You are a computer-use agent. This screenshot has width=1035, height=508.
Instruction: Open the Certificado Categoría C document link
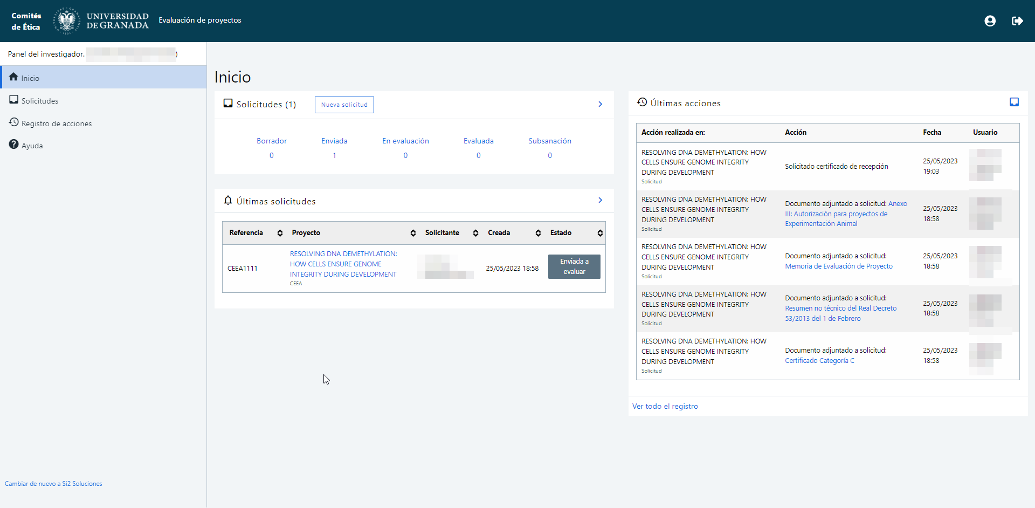point(819,361)
